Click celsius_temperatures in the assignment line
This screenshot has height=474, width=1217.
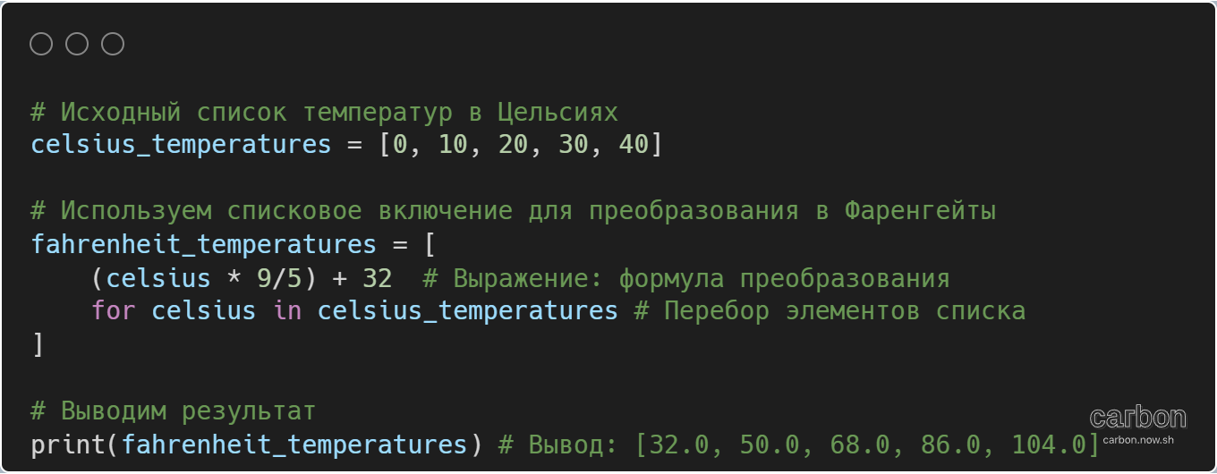tap(181, 144)
